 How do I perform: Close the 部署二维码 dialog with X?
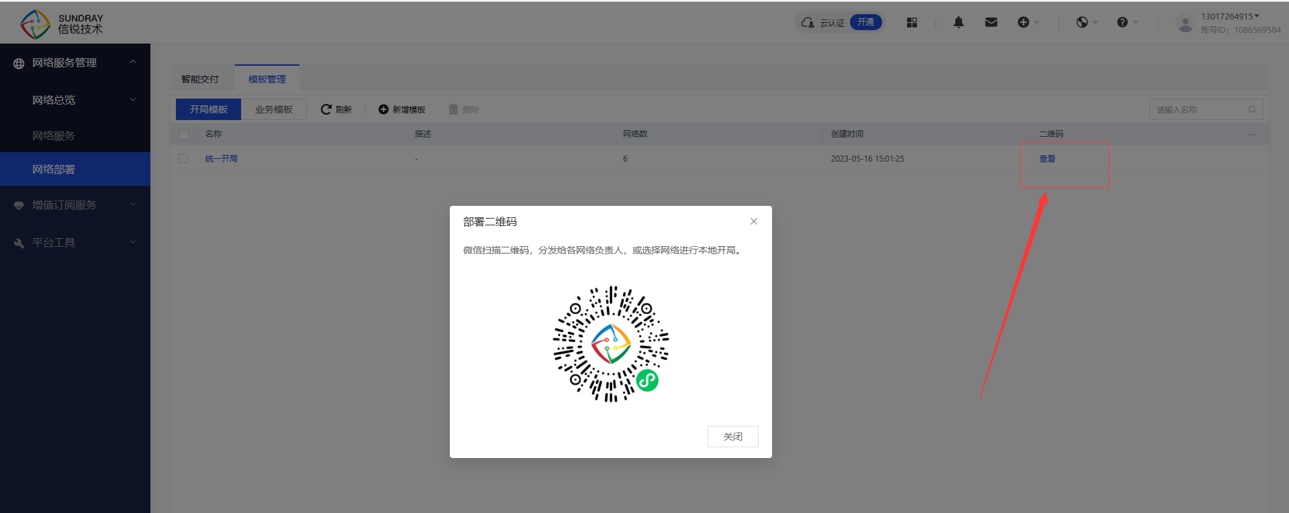click(x=754, y=221)
